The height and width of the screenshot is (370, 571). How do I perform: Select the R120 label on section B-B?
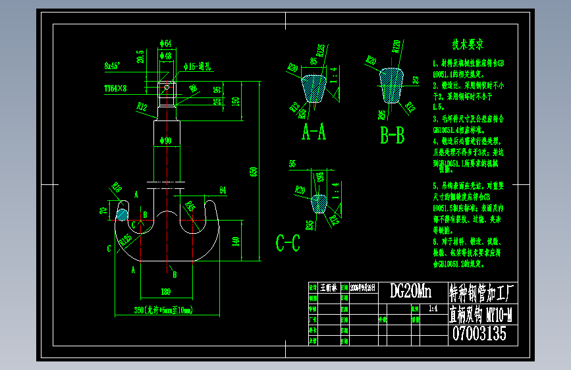(x=396, y=46)
